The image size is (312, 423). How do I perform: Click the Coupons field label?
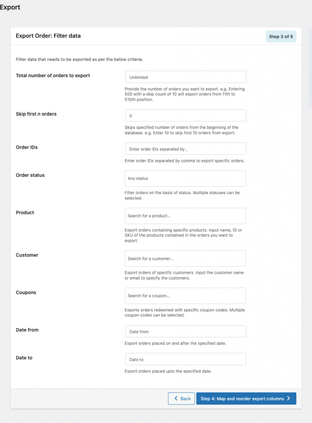click(x=26, y=292)
